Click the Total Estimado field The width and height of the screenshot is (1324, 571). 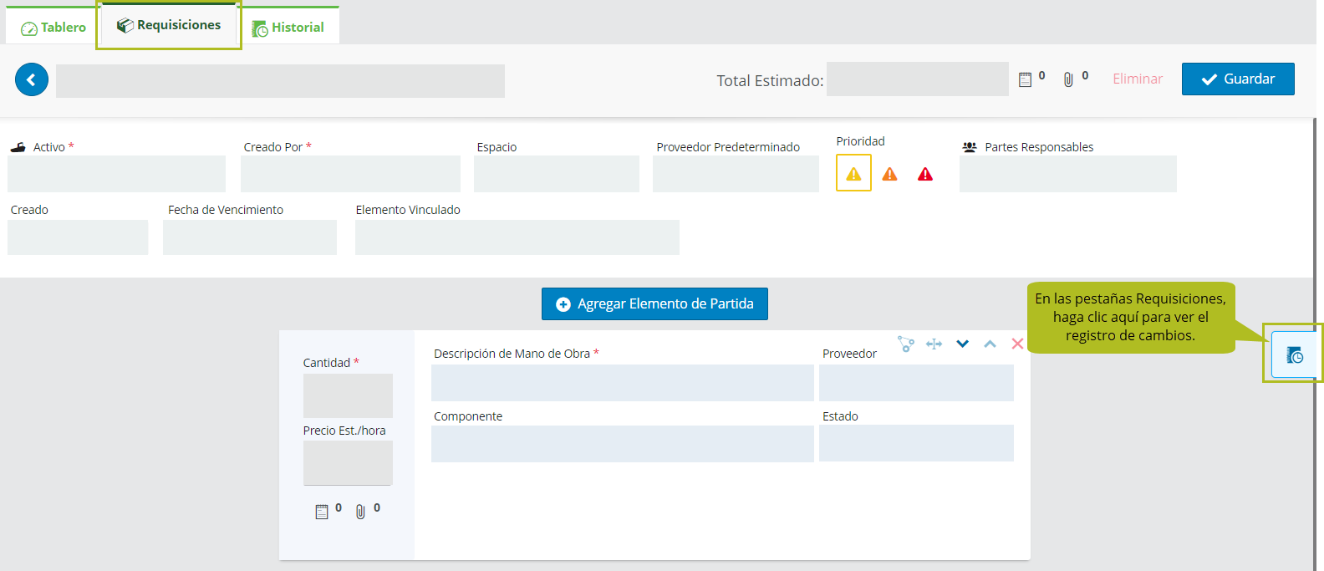point(917,79)
